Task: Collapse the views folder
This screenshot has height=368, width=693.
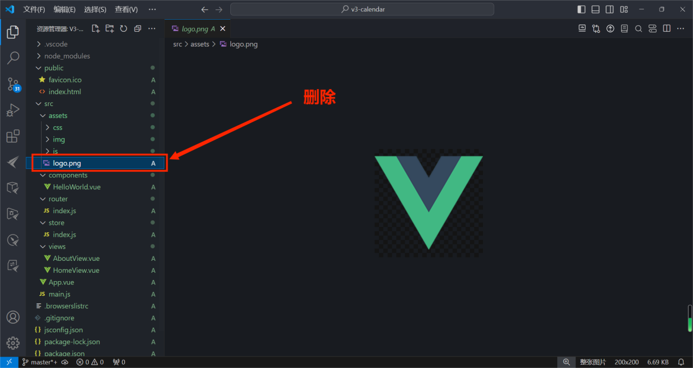Action: 96,247
